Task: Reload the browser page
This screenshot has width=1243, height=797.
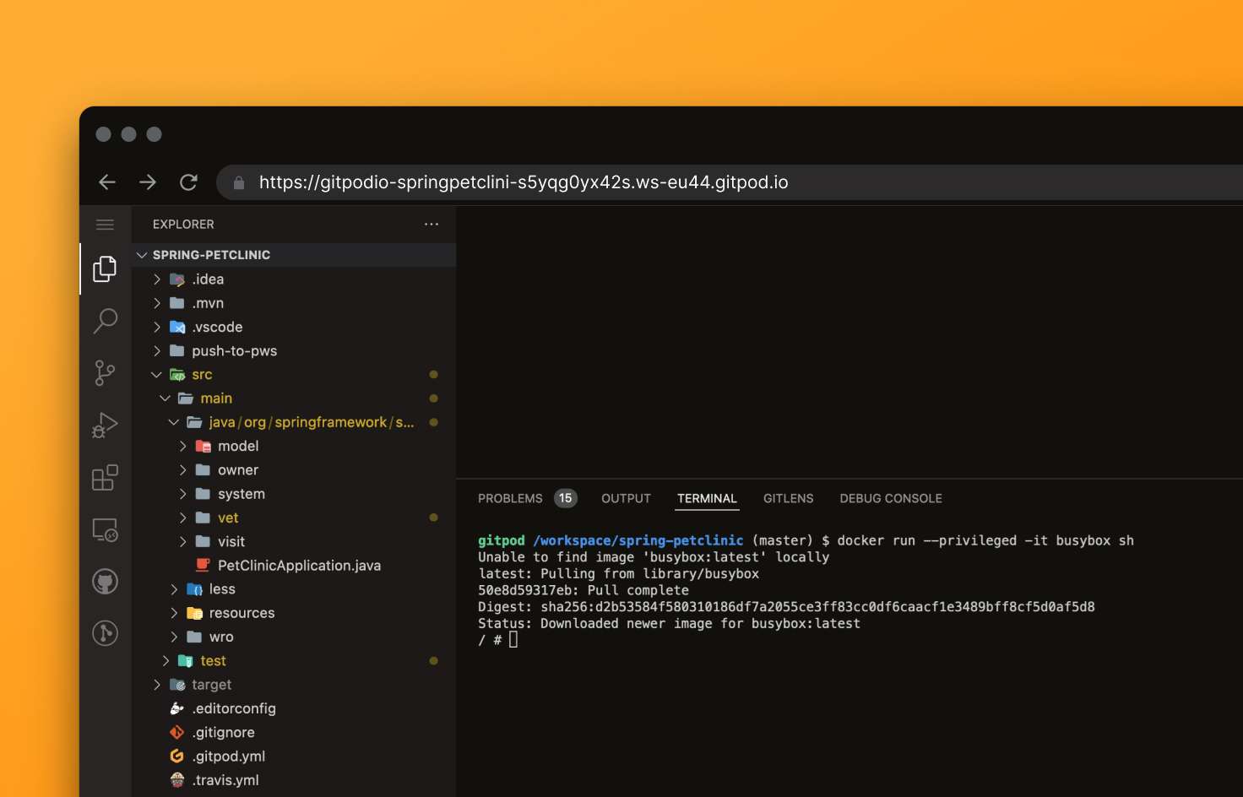Action: tap(188, 182)
